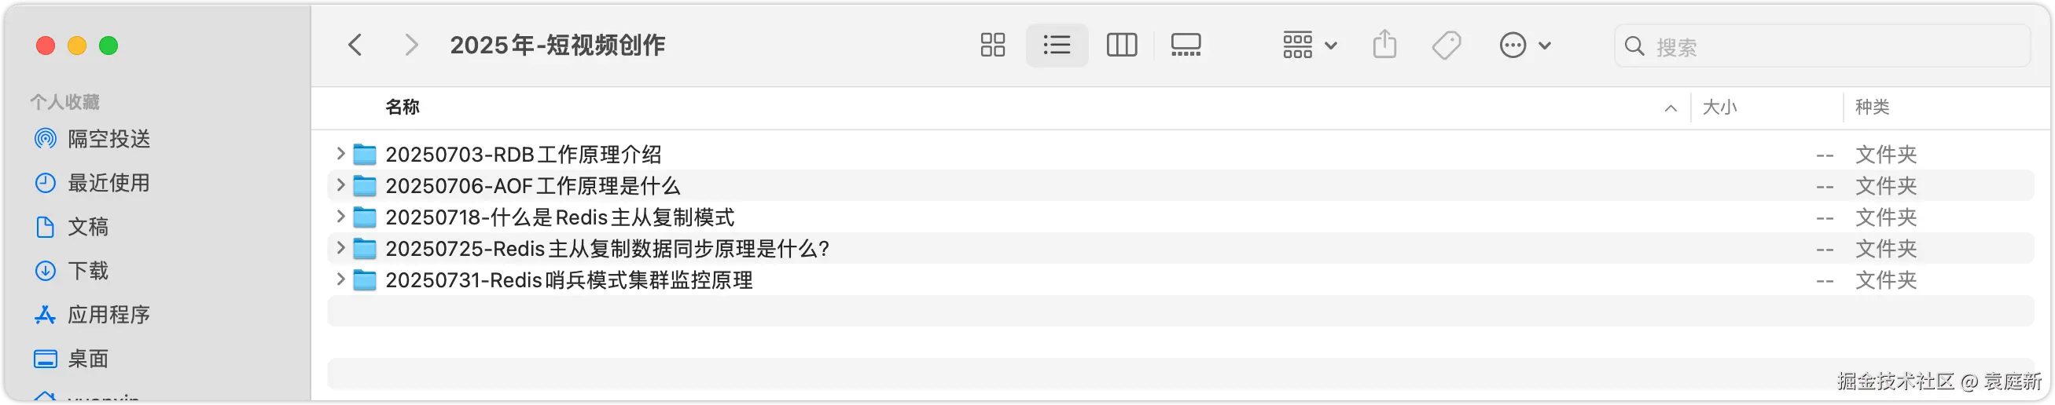This screenshot has height=405, width=2055.
Task: Switch to gallery view
Action: (1186, 46)
